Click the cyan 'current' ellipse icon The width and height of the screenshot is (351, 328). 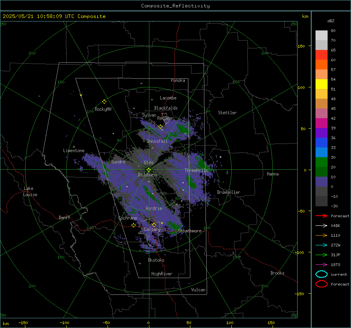click(x=321, y=274)
